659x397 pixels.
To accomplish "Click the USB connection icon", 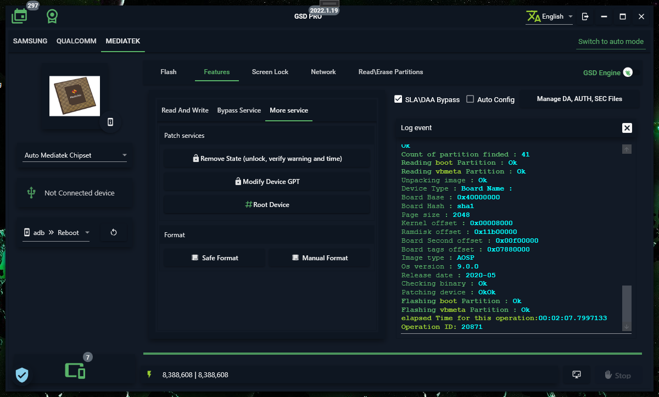I will (x=31, y=193).
